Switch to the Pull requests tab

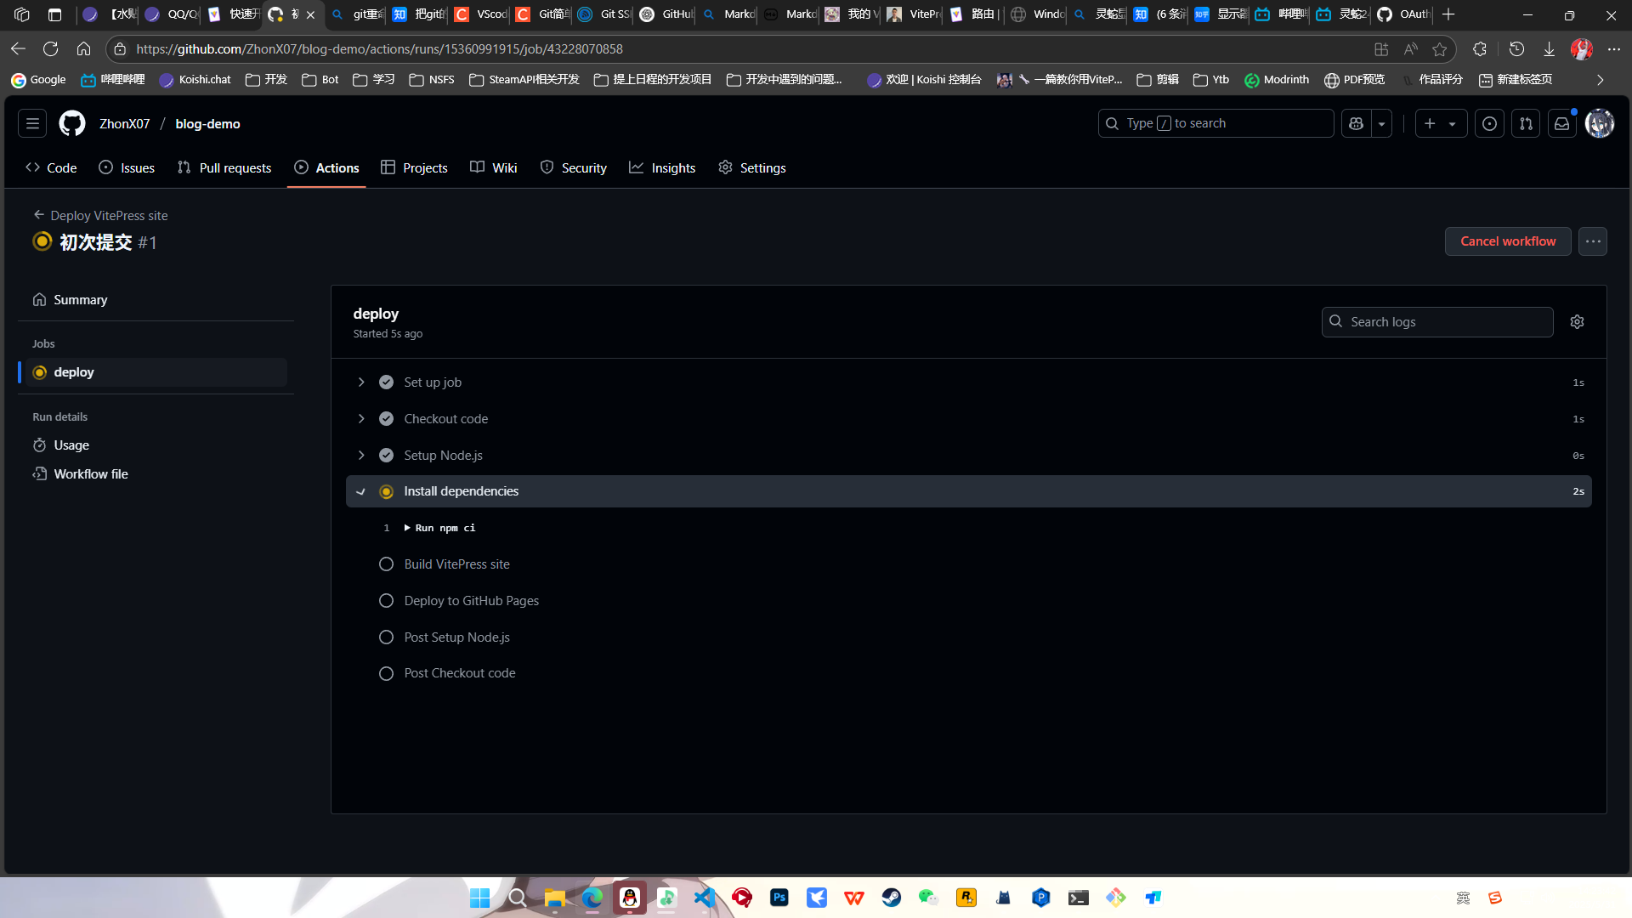pos(224,167)
